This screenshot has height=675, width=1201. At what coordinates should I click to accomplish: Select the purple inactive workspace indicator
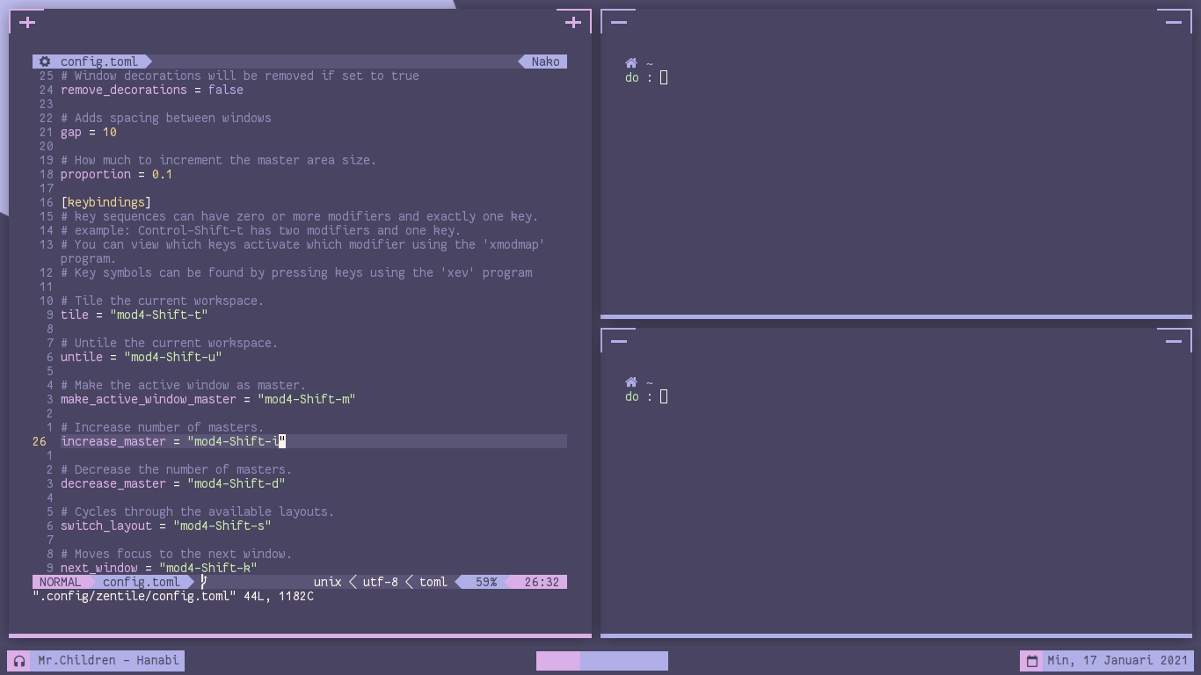[x=624, y=661]
